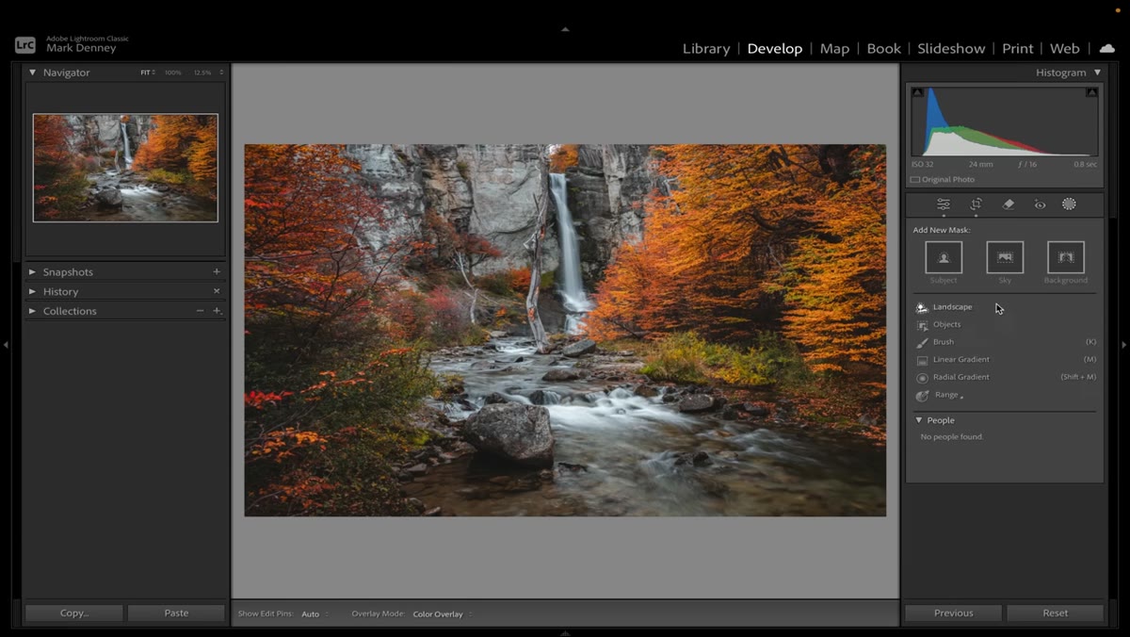This screenshot has width=1130, height=637.
Task: Click the cloud sync status icon
Action: coord(1107,48)
